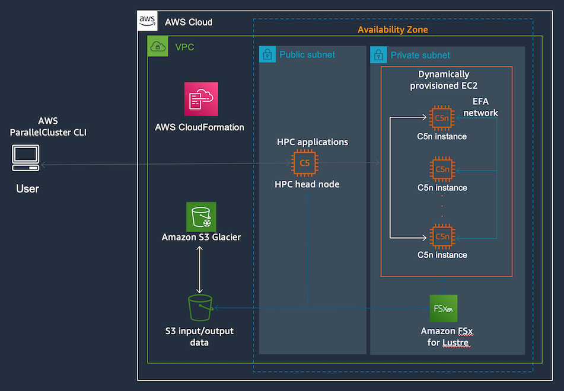
Task: Click the "Amazon S3 Glacier" caption
Action: click(x=201, y=237)
